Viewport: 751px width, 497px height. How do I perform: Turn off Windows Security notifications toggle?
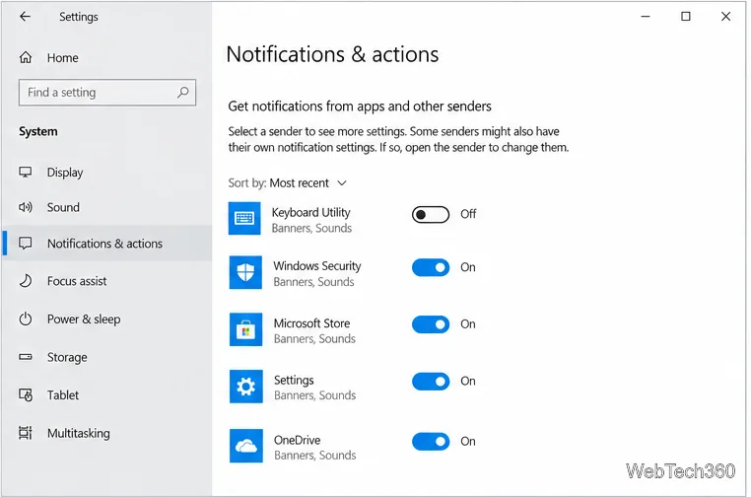[x=431, y=267]
